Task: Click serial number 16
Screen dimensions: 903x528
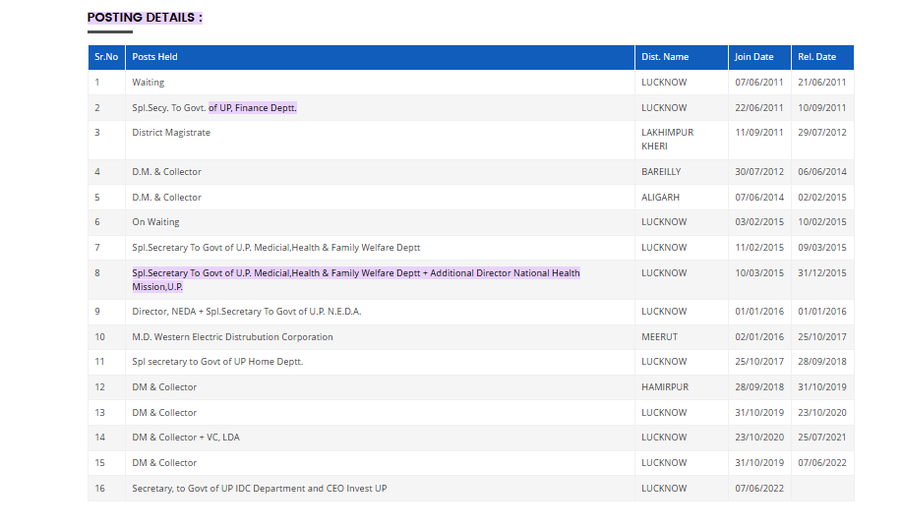Action: click(x=99, y=489)
